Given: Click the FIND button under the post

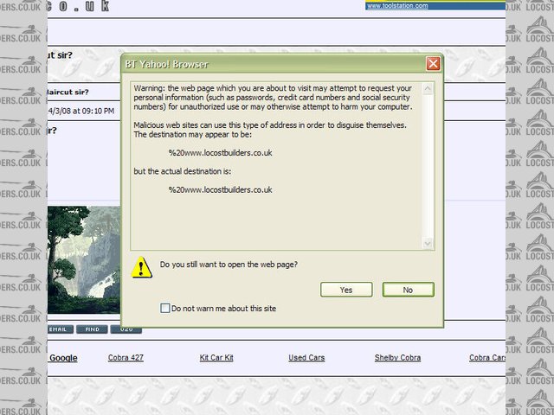Looking at the screenshot, I should tap(92, 329).
